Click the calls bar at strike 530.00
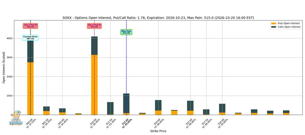Image resolution: width=305 pixels, height=135 pixels. 222,108
